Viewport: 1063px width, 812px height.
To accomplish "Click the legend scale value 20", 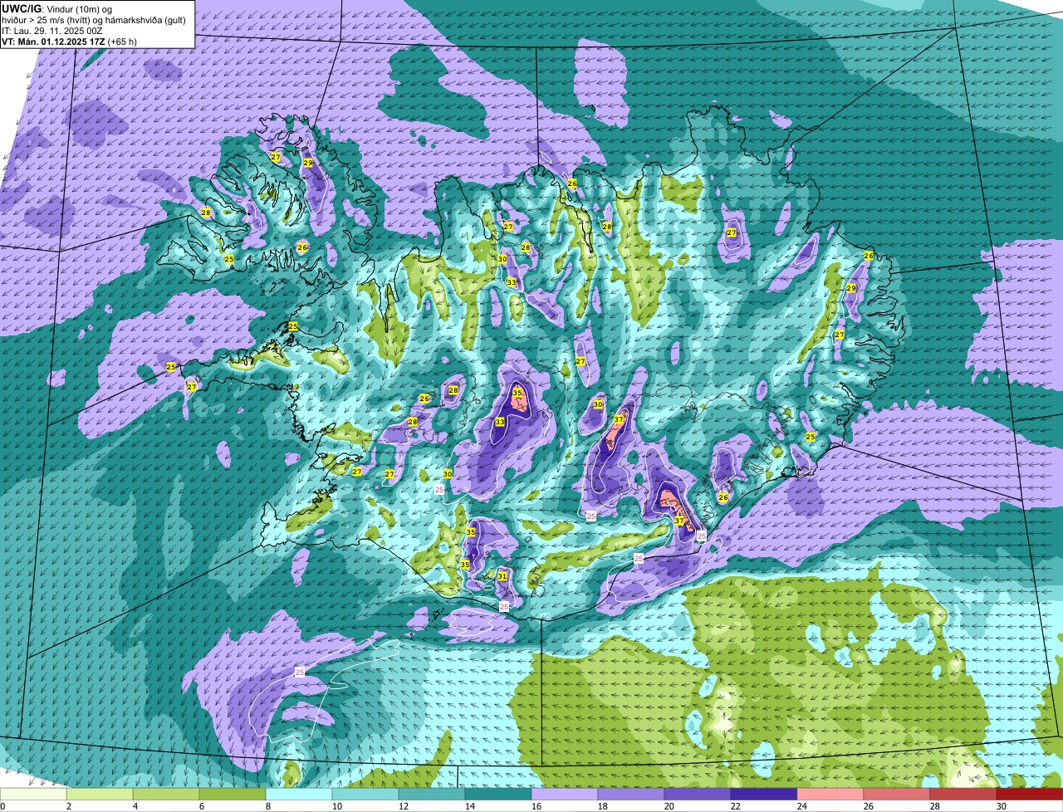I will coord(669,806).
